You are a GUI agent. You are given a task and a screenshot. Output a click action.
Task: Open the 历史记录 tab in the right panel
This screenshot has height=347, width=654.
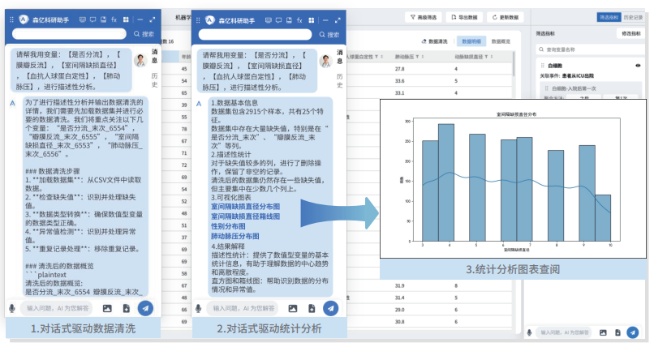[633, 17]
